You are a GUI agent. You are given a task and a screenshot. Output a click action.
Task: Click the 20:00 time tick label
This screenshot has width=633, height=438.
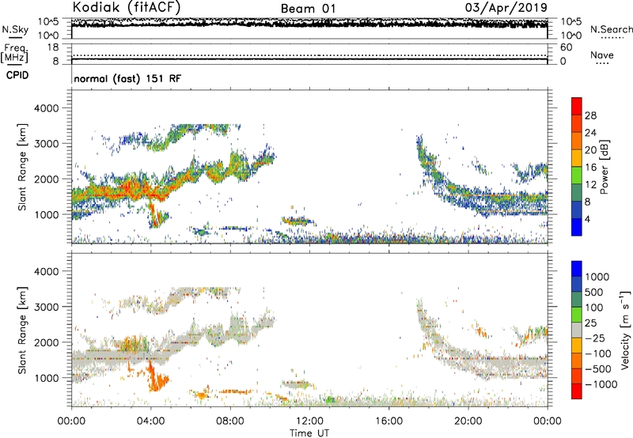tap(468, 421)
